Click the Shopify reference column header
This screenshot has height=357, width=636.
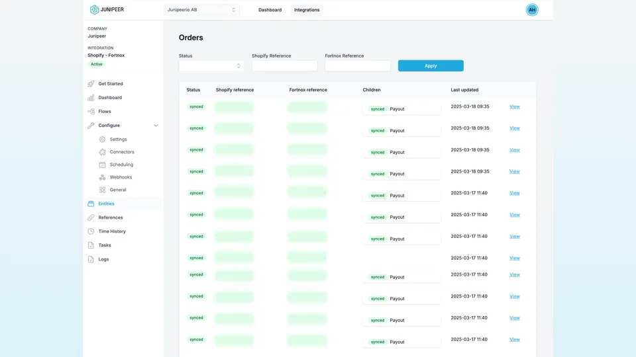[235, 90]
